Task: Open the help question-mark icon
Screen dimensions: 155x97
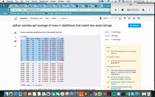Action: [x=134, y=18]
